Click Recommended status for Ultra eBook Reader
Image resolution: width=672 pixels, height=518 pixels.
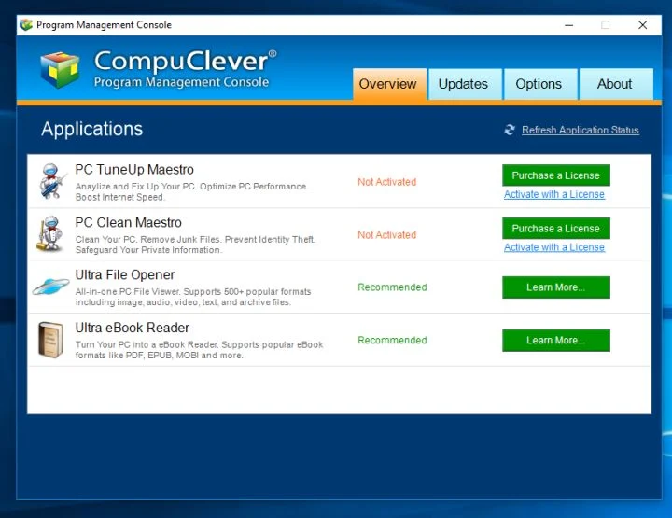[392, 340]
